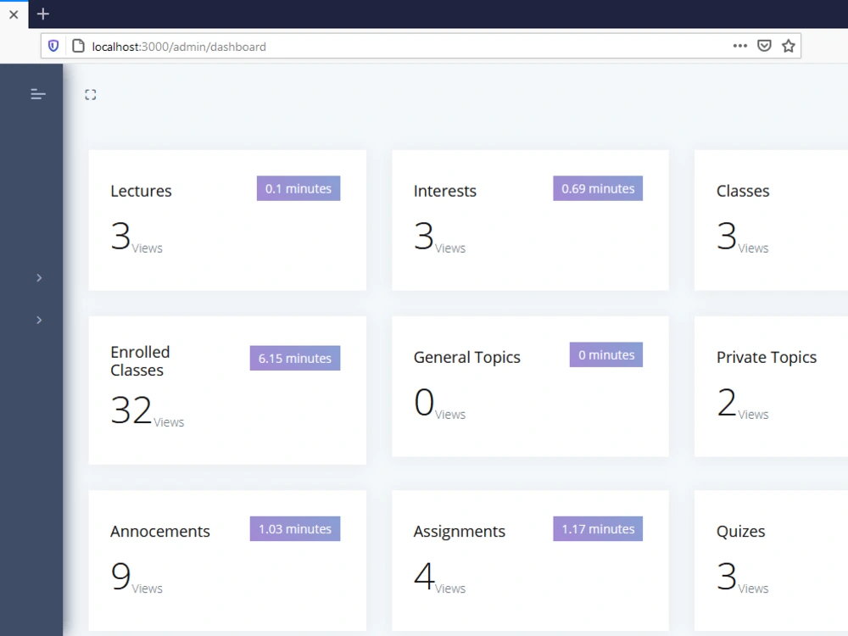Open the page actions ellipsis menu
The width and height of the screenshot is (848, 636).
point(740,46)
